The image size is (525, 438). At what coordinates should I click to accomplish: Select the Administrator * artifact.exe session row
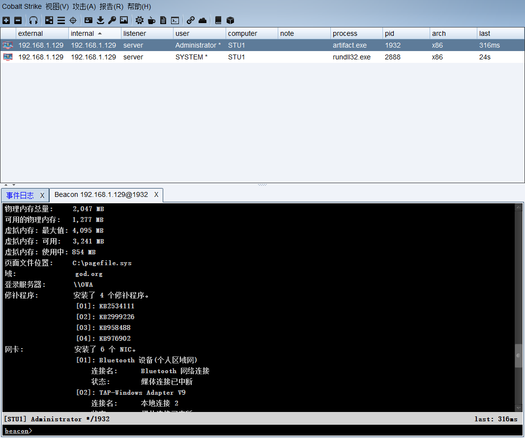point(262,45)
